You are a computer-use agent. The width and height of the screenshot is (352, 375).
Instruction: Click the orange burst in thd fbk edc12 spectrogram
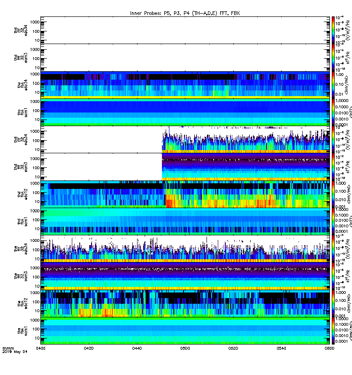coord(171,202)
